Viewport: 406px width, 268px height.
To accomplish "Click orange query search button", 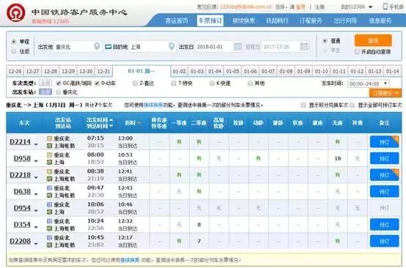I will tap(373, 40).
